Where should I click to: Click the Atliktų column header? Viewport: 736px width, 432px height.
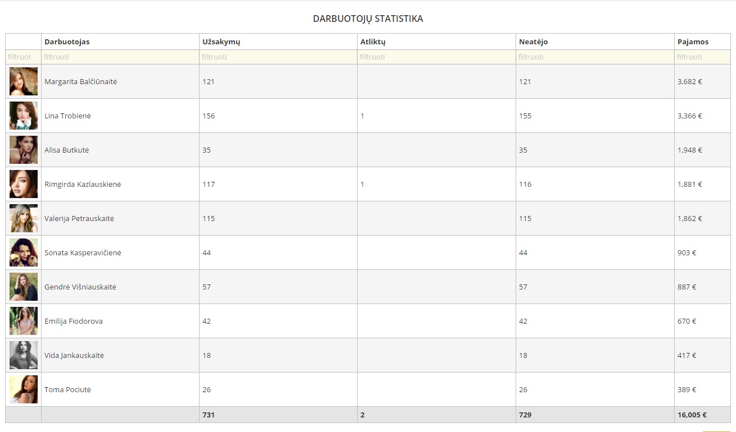373,42
